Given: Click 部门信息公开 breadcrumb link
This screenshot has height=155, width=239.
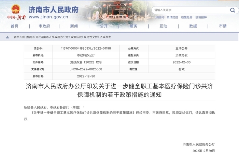Looking at the screenshot, I should pyautogui.click(x=30, y=37).
